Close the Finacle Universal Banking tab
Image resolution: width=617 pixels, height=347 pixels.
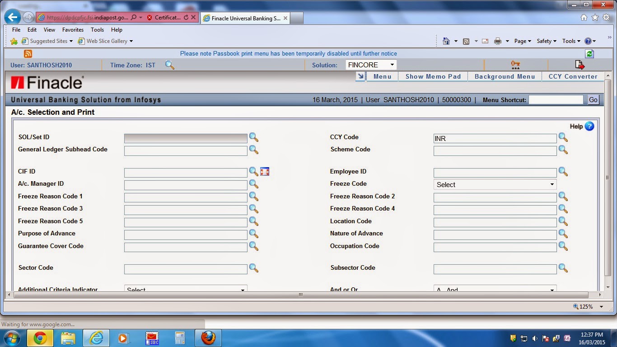(285, 19)
